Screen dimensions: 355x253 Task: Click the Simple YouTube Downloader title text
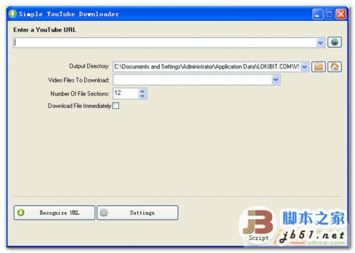click(69, 14)
